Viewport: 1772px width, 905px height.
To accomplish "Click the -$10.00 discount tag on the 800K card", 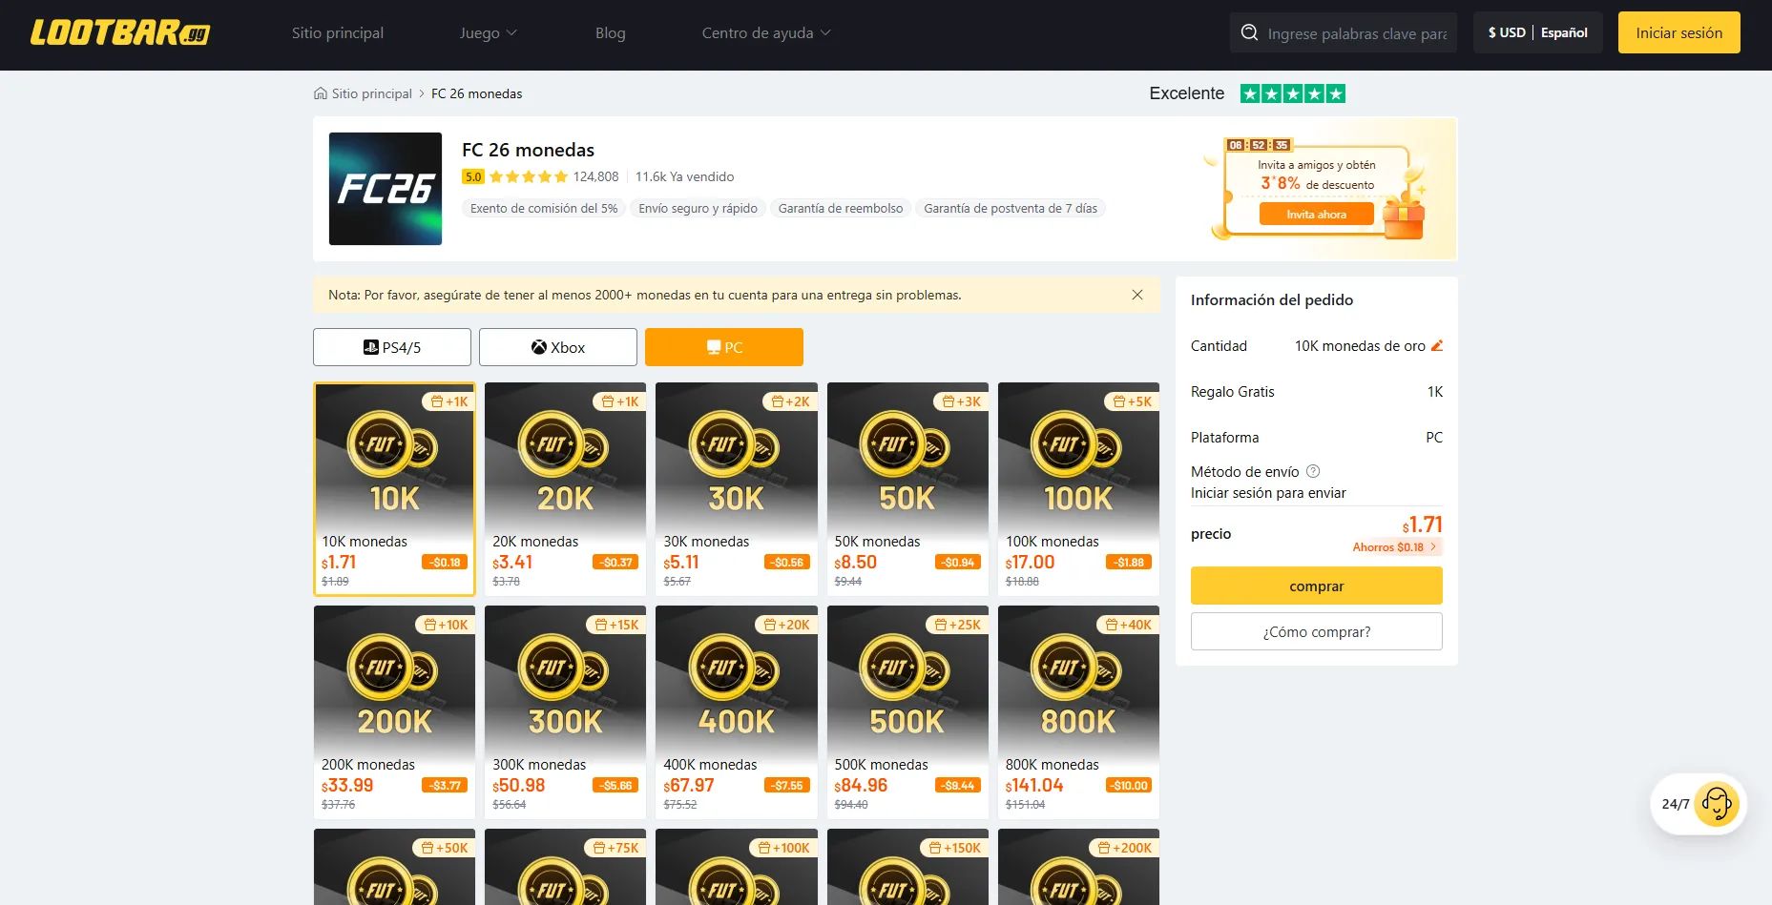I will (x=1129, y=786).
